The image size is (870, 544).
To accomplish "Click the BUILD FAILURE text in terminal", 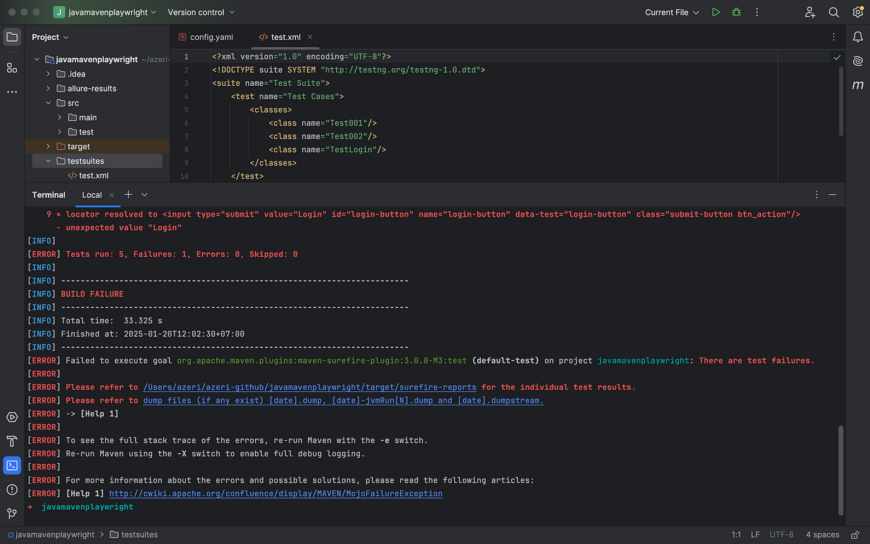I will (x=92, y=294).
